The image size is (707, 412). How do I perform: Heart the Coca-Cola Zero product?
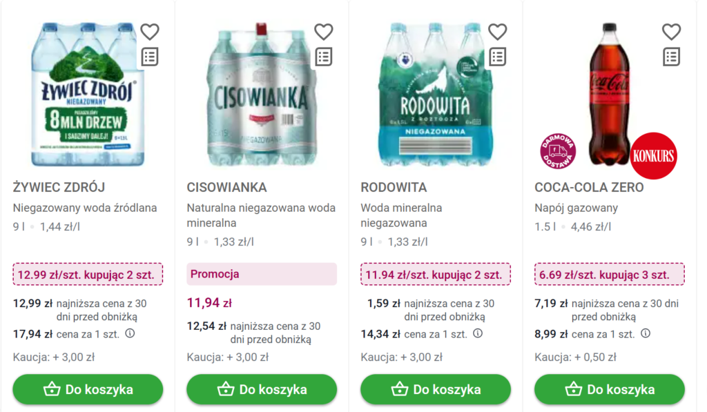[x=672, y=32]
